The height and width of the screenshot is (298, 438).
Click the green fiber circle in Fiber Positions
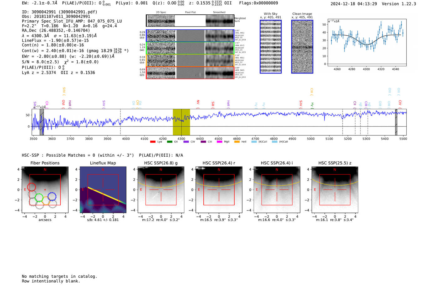tap(39, 197)
